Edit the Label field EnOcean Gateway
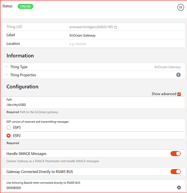Screen dimensions: 187x193 click(127, 36)
